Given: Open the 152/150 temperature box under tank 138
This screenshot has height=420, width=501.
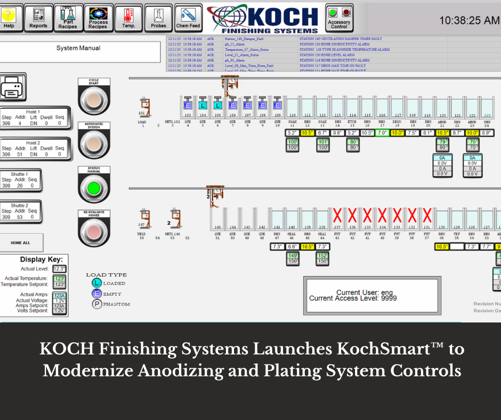Looking at the screenshot, I should click(322, 259).
